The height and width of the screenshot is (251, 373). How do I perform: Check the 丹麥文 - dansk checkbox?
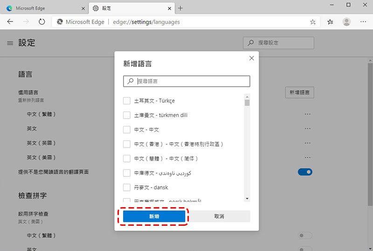127,188
